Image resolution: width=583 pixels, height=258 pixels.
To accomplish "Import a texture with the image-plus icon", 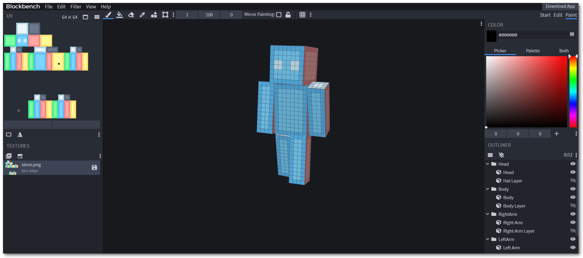I will [x=20, y=156].
